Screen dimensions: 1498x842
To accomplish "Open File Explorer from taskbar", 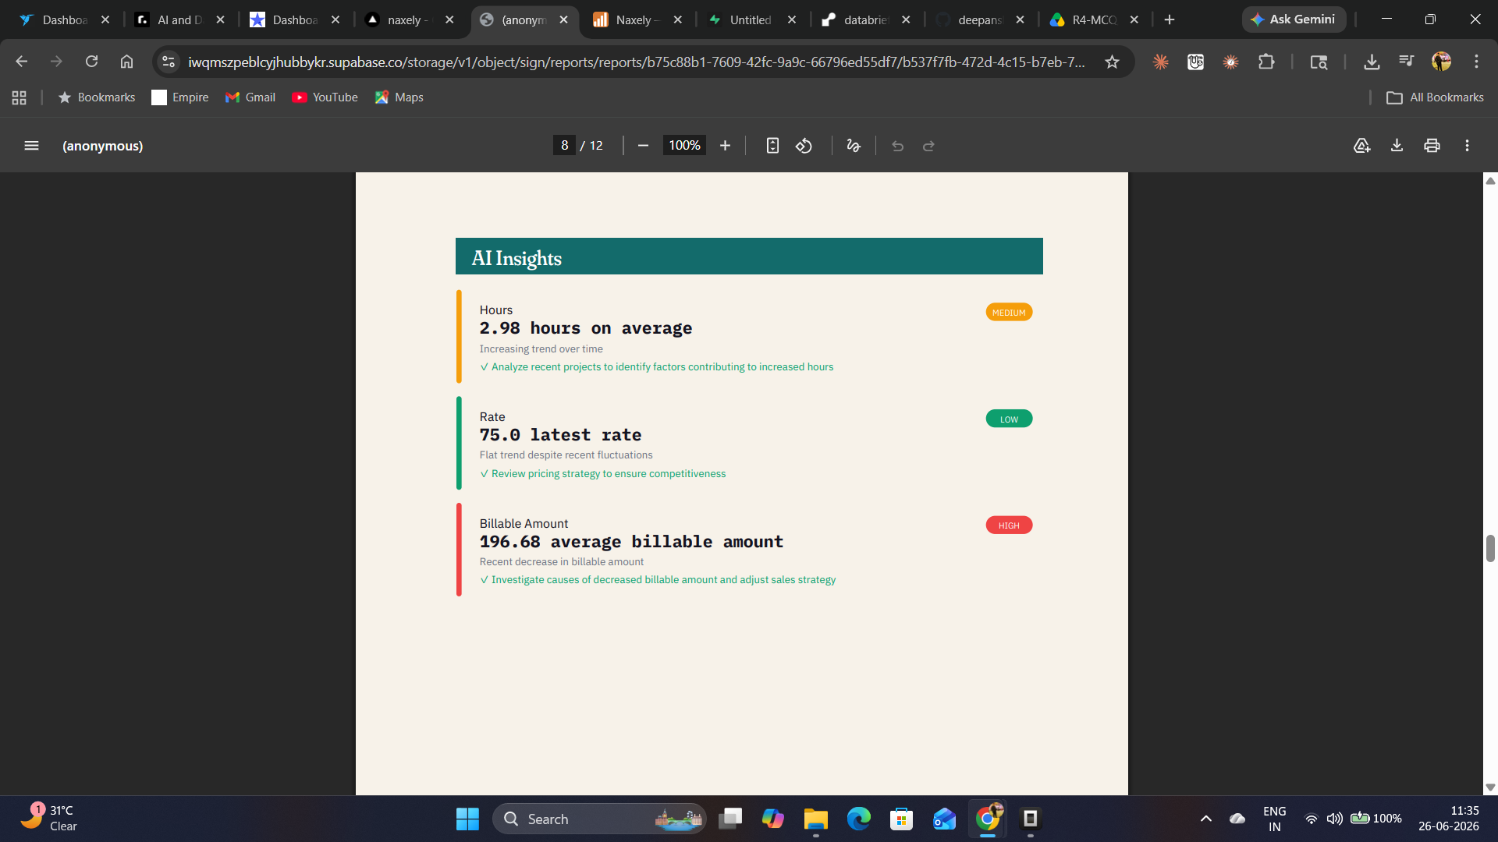I will [x=815, y=819].
